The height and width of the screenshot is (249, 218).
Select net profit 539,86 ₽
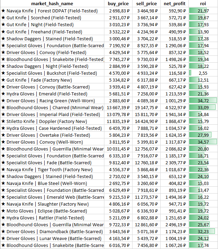tap(174, 24)
